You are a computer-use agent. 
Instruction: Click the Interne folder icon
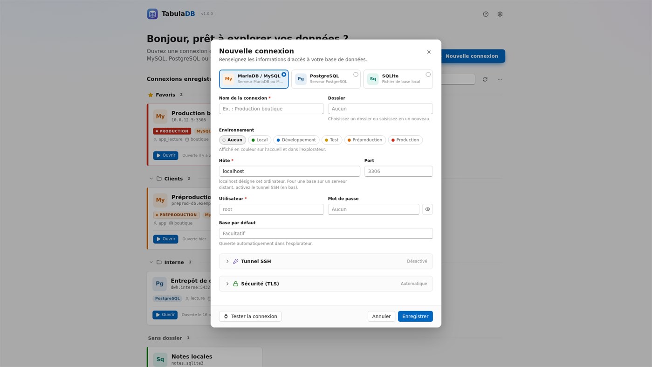(x=159, y=263)
